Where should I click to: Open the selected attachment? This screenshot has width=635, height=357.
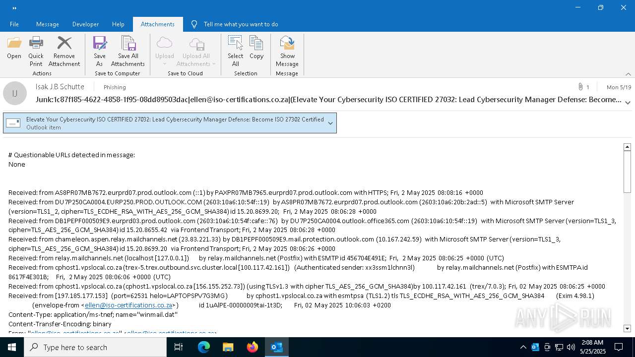(14, 48)
